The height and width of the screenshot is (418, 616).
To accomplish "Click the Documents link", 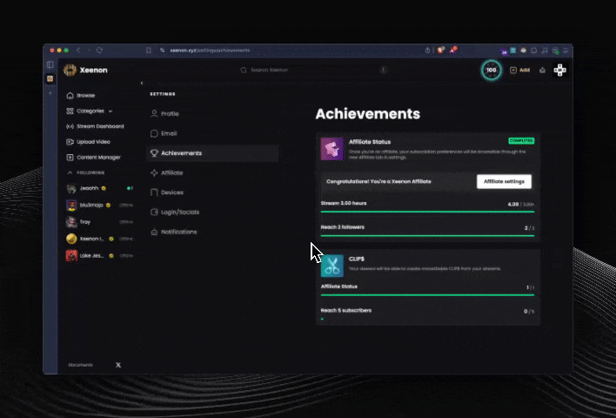I will point(81,365).
